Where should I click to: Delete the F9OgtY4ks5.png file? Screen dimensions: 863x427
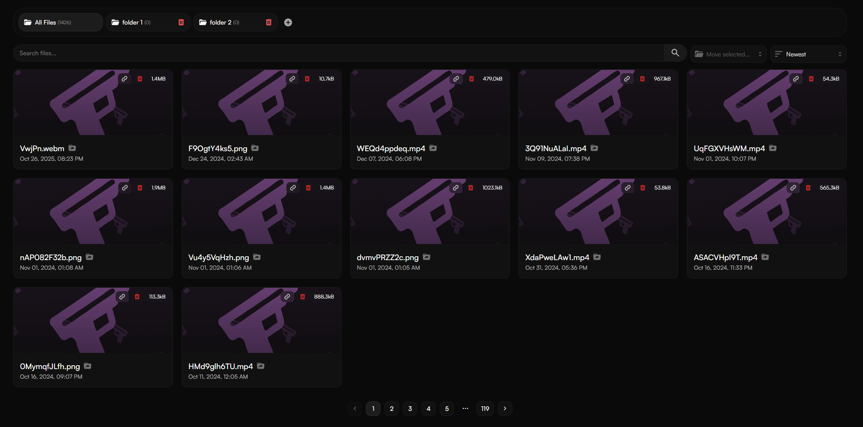(307, 79)
